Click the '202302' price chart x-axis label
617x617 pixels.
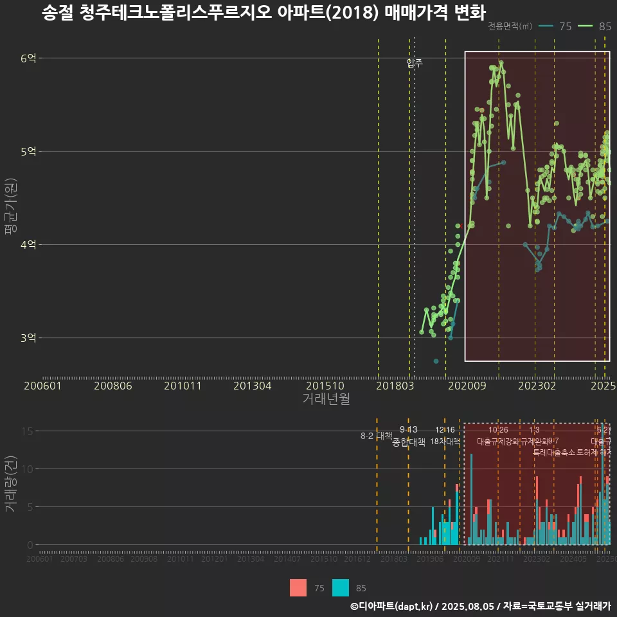point(537,386)
